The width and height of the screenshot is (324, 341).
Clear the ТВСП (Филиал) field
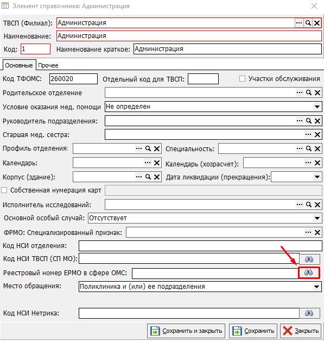point(317,23)
